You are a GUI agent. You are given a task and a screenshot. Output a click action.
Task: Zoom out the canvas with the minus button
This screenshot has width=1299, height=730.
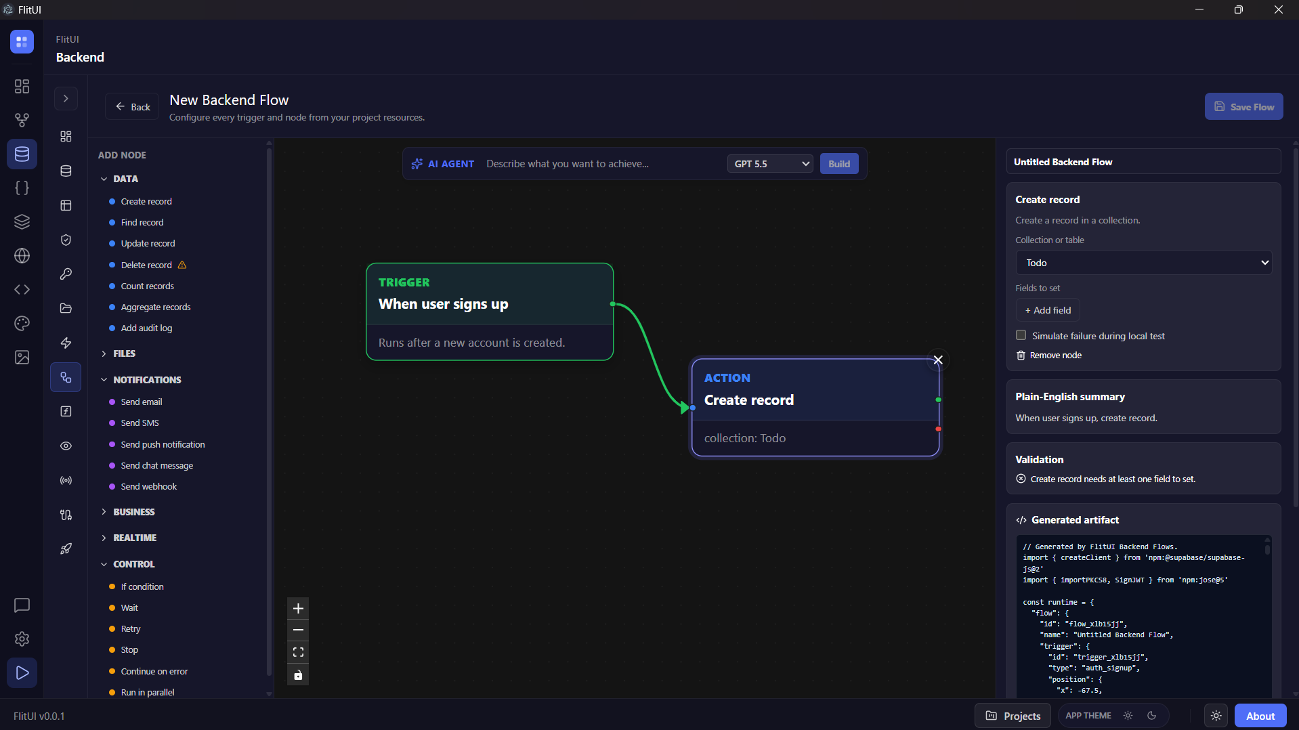(x=298, y=630)
